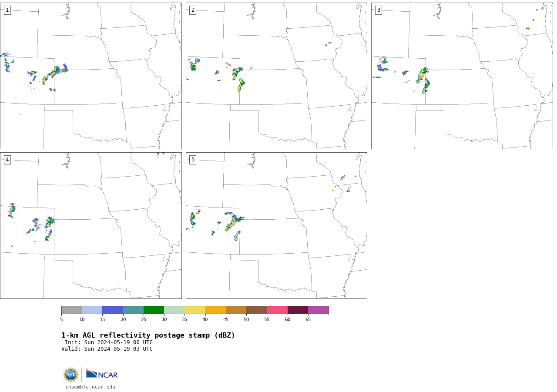The image size is (557, 392).
Task: Click the ensemble.ucar.edu text
Action: (x=91, y=387)
